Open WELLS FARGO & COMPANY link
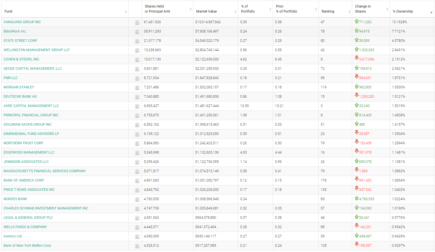 coord(25,227)
